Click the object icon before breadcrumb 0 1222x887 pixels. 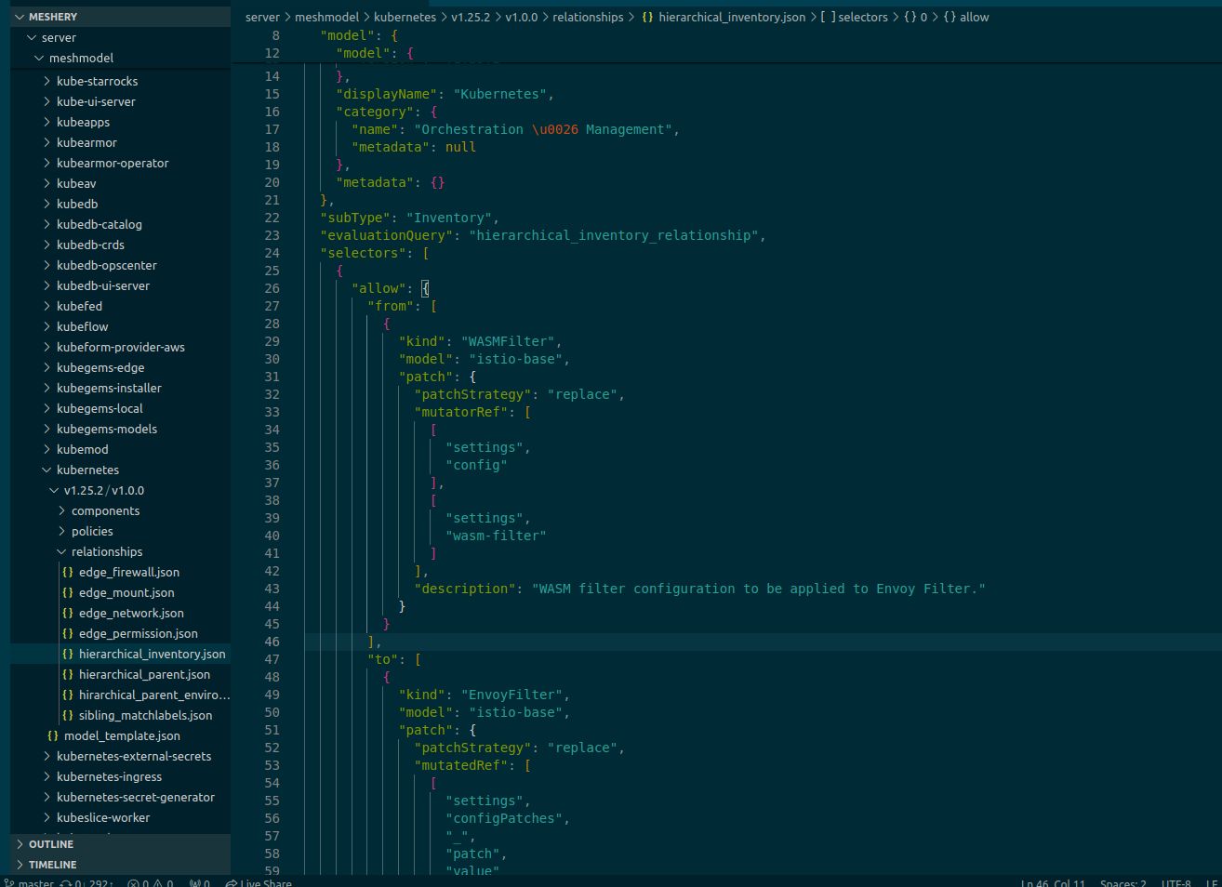tap(910, 17)
